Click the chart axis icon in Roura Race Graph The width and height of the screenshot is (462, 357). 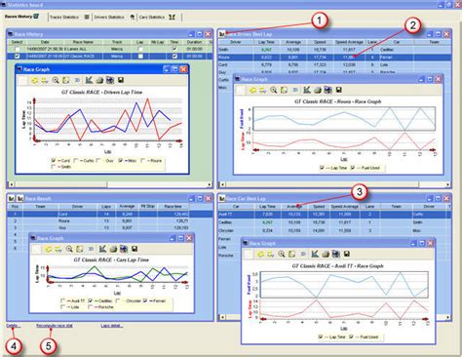[307, 90]
